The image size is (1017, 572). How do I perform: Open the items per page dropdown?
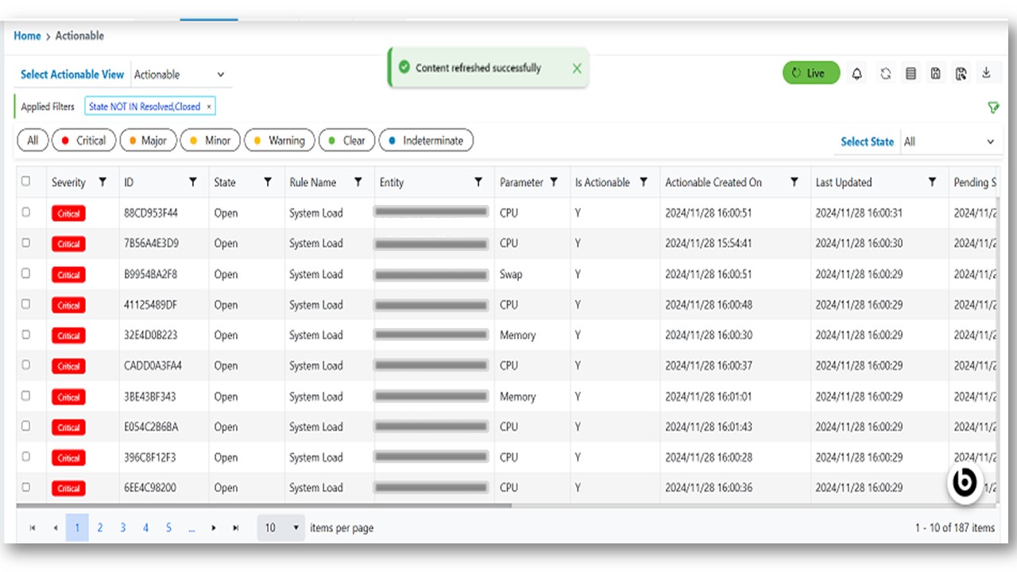coord(281,528)
